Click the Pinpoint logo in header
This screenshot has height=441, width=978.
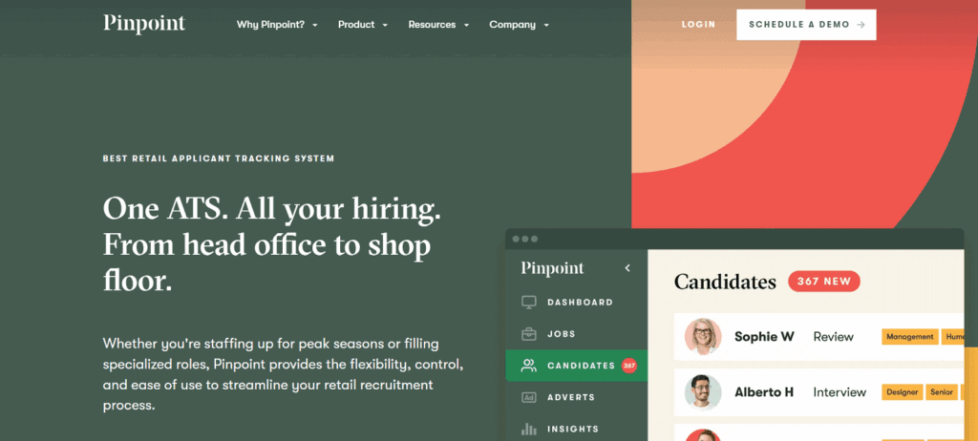pyautogui.click(x=144, y=24)
